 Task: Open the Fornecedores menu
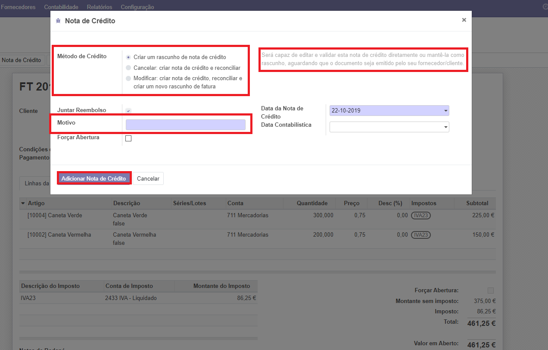[18, 7]
